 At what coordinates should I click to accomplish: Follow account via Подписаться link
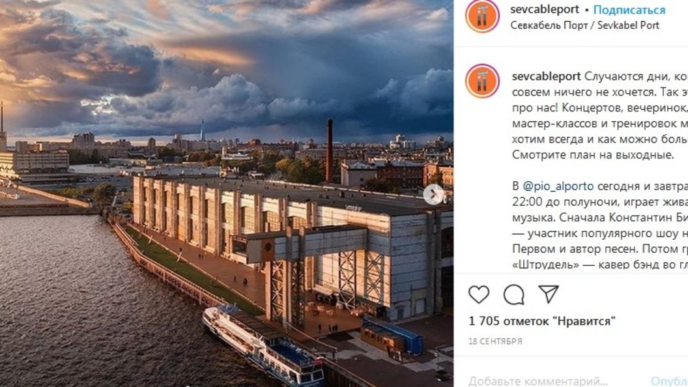coord(629,10)
